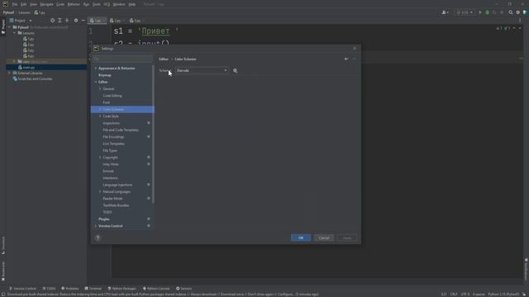Expand Appearance & Behavior in Settings tree
The height and width of the screenshot is (297, 529).
96,68
